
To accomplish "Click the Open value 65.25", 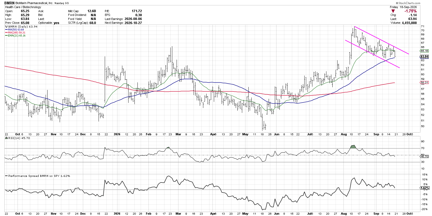I will (x=25, y=11).
